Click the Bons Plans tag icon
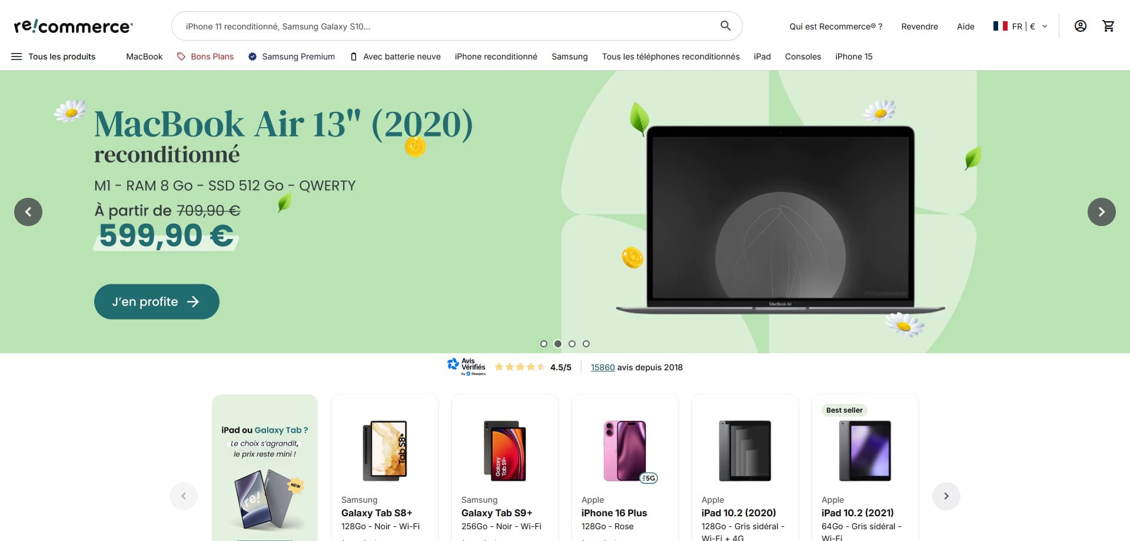Screen dimensions: 1130x541 coord(181,57)
